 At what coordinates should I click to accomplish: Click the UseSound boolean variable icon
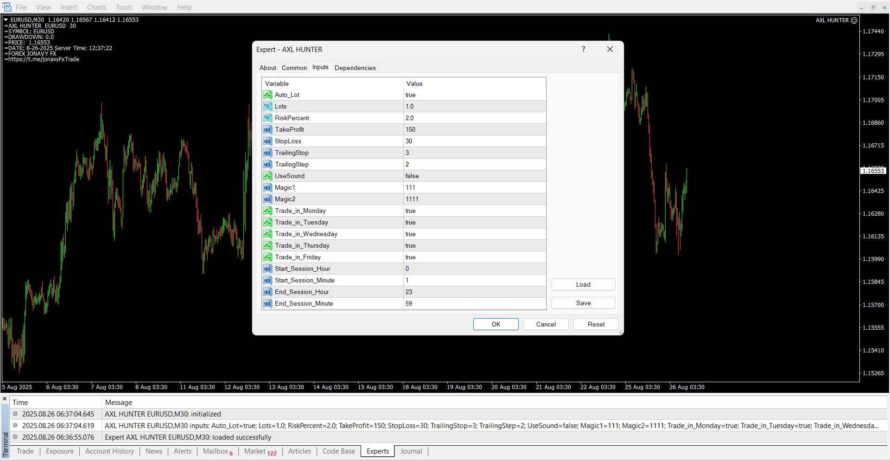(x=267, y=176)
